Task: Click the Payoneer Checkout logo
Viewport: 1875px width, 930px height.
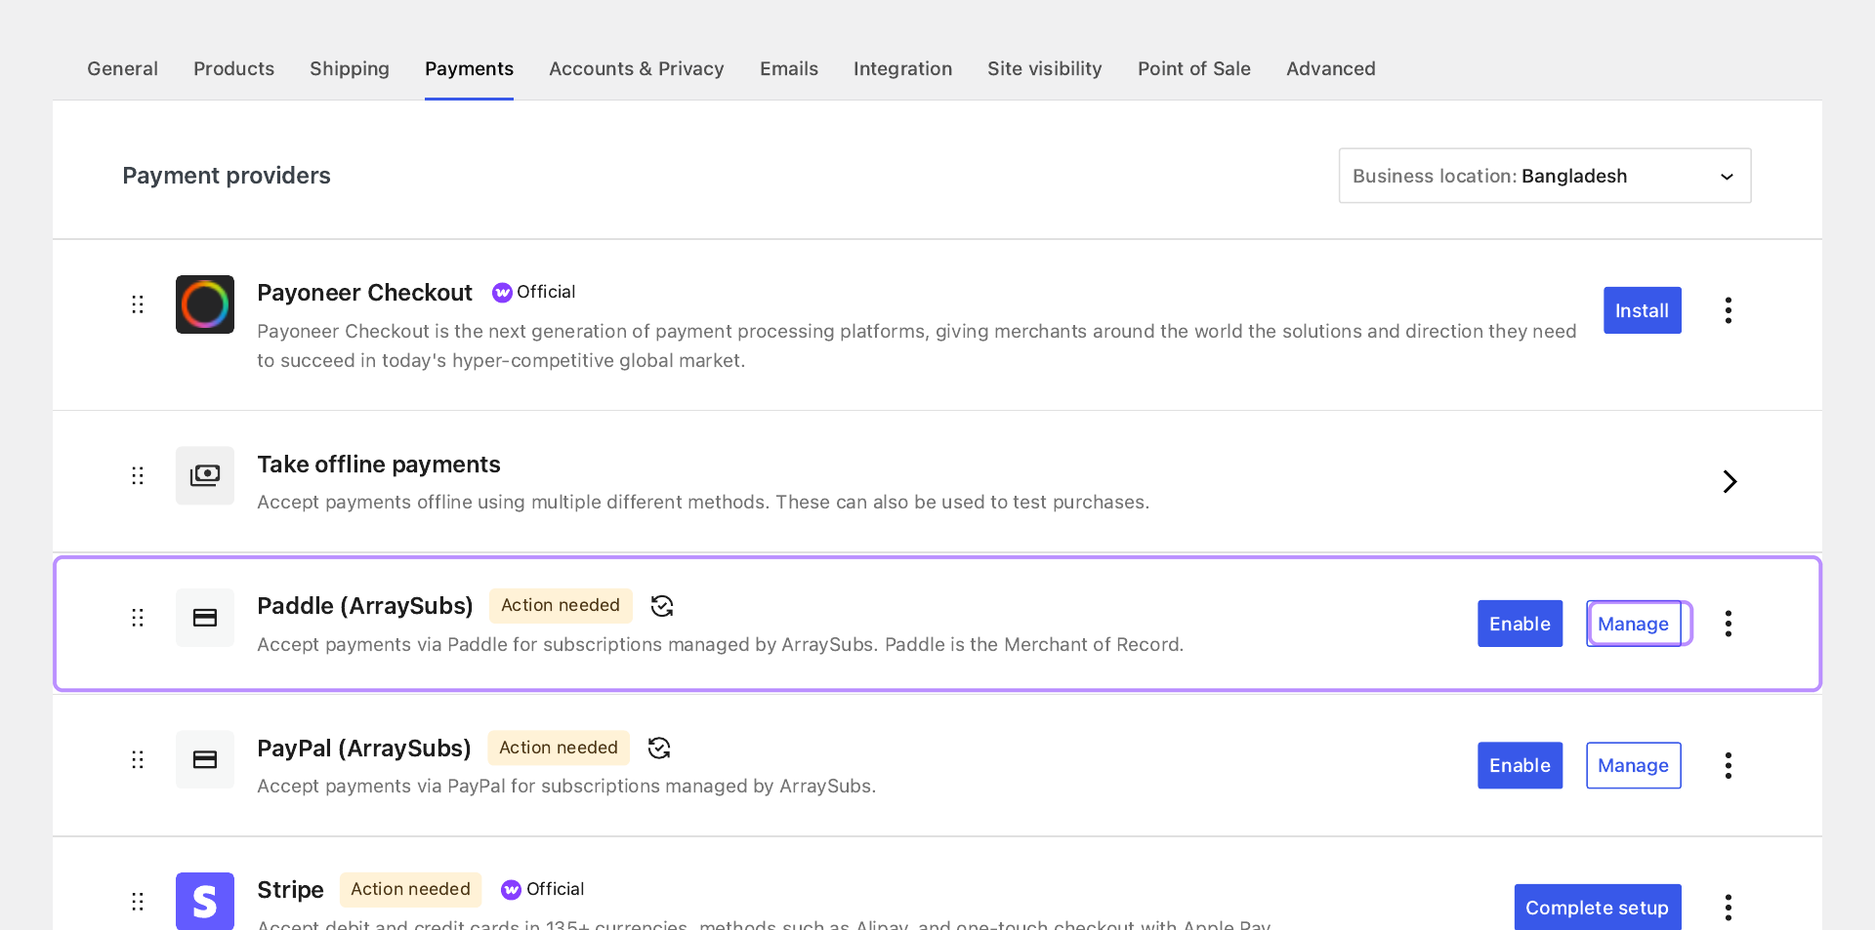Action: coord(205,304)
